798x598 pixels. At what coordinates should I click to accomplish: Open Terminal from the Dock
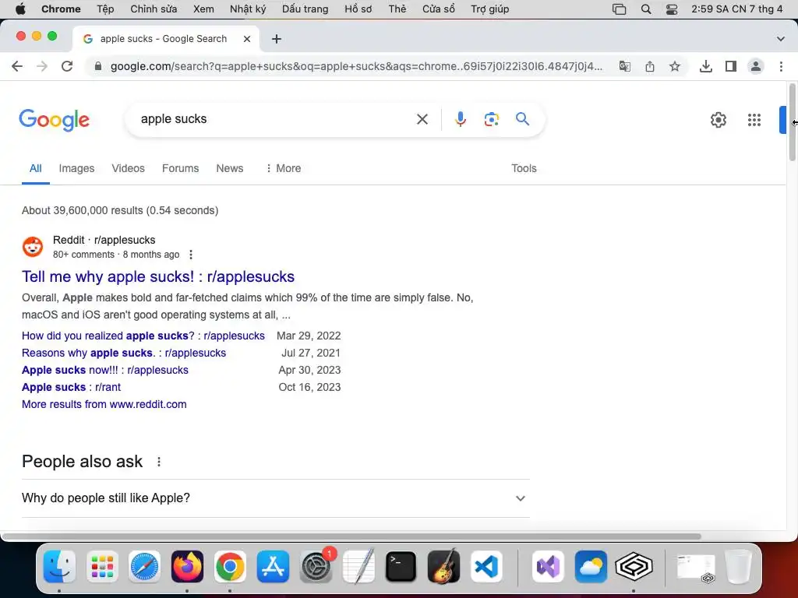[401, 566]
